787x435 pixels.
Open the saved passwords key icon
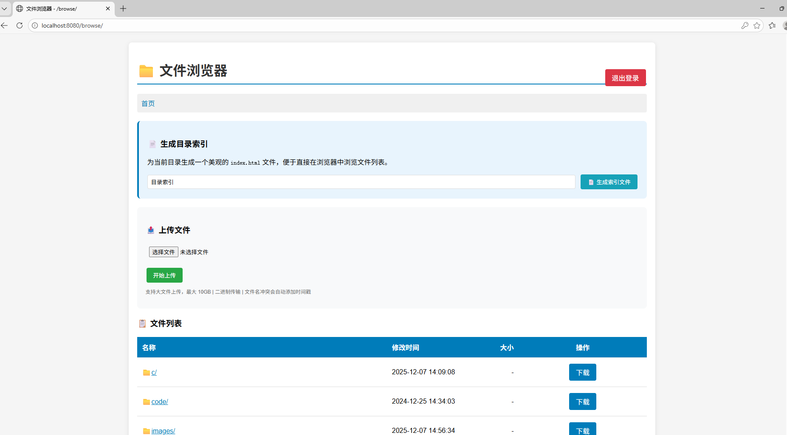pos(745,25)
